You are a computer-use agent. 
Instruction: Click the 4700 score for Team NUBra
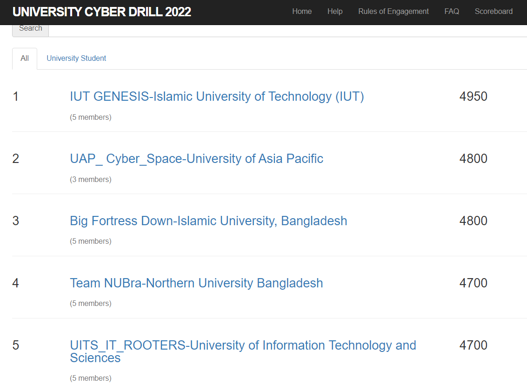click(473, 283)
